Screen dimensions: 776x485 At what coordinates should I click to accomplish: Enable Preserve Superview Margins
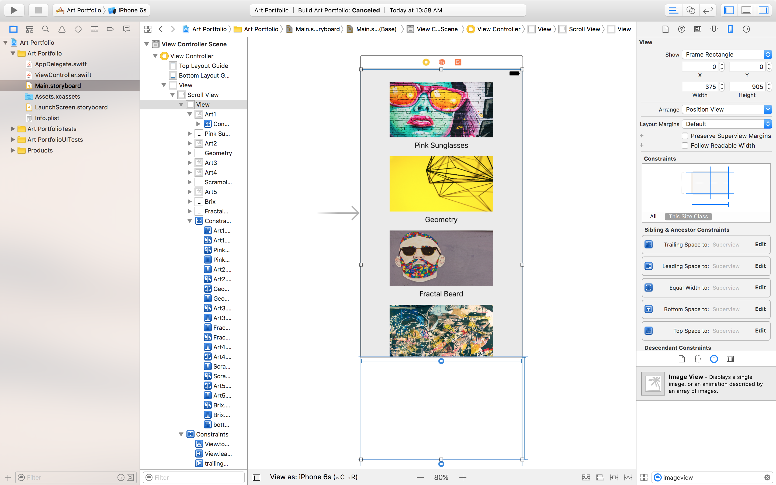(x=685, y=136)
